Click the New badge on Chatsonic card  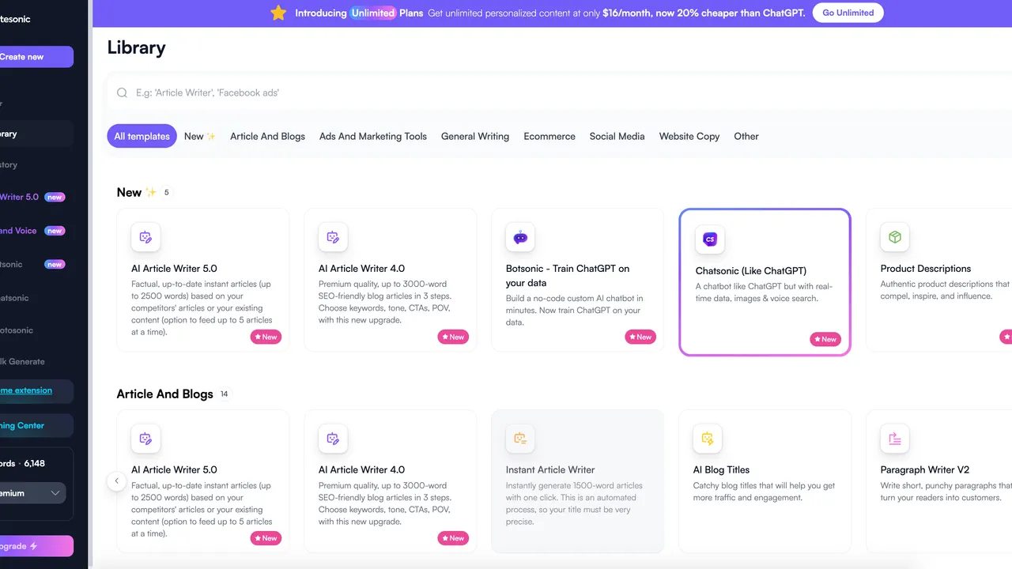tap(825, 339)
